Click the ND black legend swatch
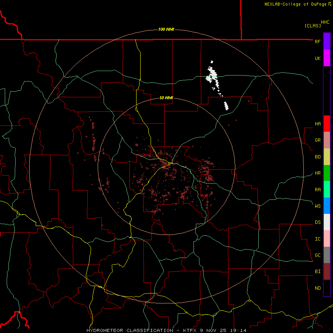This screenshot has height=333, width=333. tap(327, 288)
